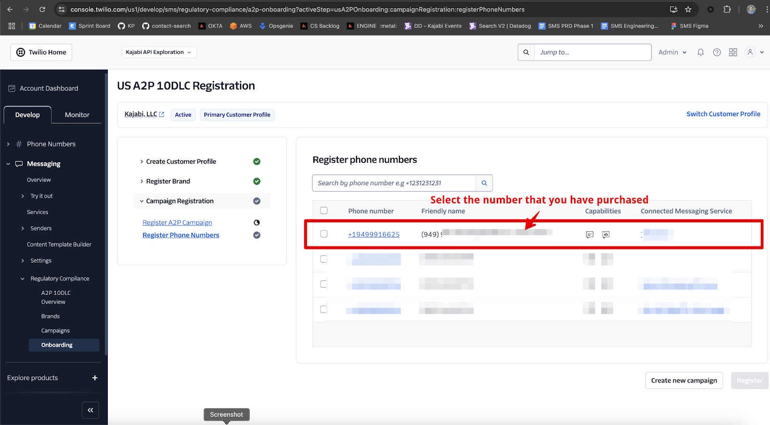The width and height of the screenshot is (770, 425).
Task: Click the MMS capability icon for +19499916625
Action: (606, 235)
